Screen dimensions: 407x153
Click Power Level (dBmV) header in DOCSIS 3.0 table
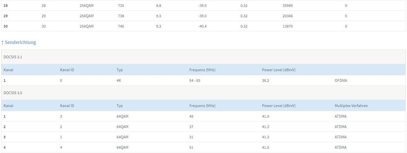[279, 106]
